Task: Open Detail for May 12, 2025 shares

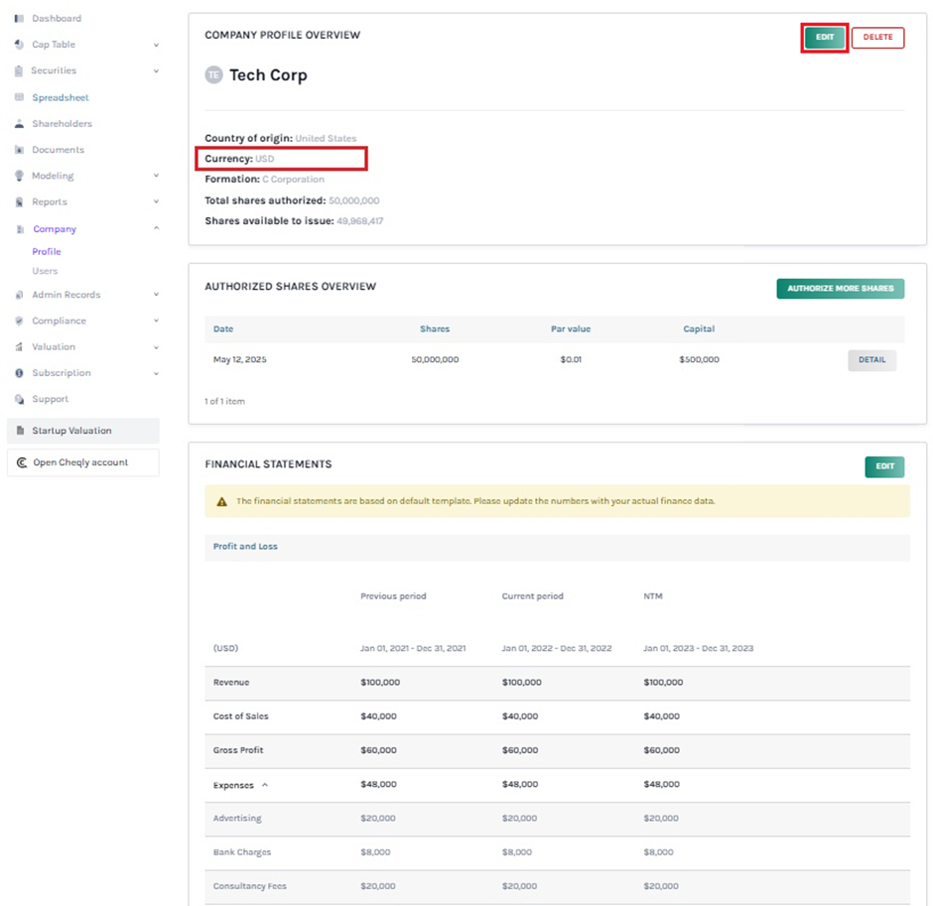Action: tap(871, 360)
